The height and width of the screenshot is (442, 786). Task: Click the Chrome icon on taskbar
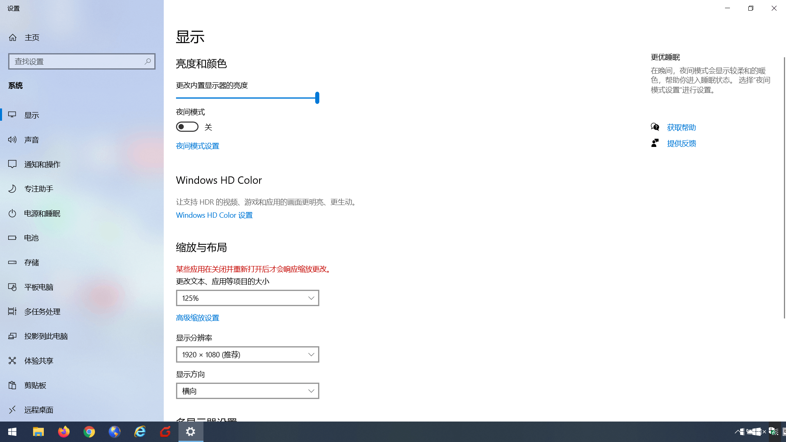89,432
